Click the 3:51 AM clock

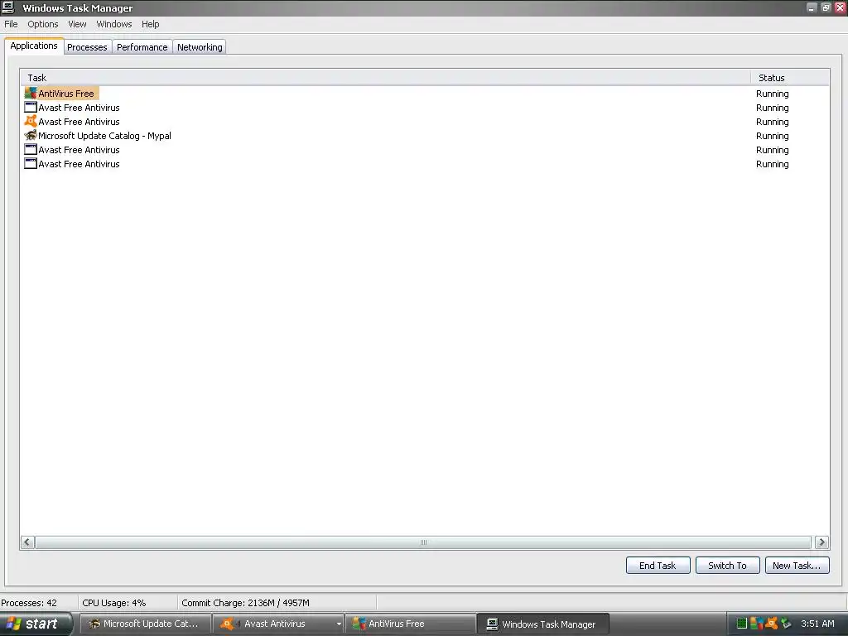point(817,624)
